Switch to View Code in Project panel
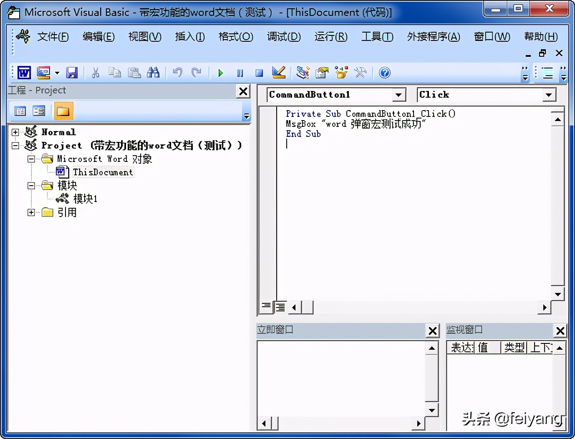 click(x=19, y=111)
